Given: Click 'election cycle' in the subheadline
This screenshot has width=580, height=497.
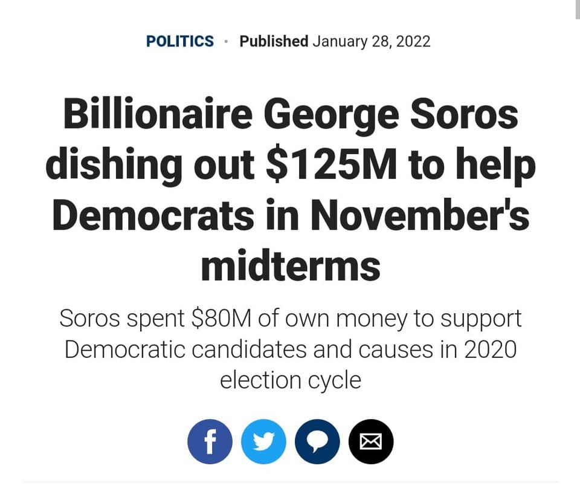Looking at the screenshot, I should click(x=291, y=380).
